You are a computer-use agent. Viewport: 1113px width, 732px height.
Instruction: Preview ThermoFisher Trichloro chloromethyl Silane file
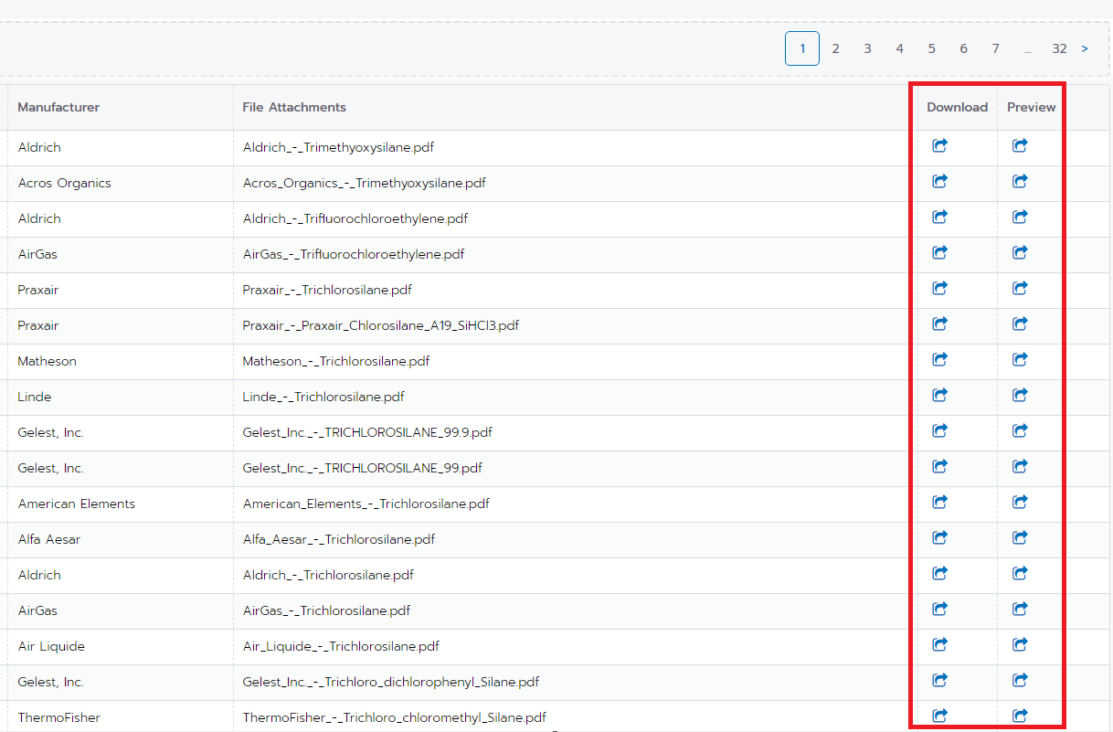point(1020,716)
